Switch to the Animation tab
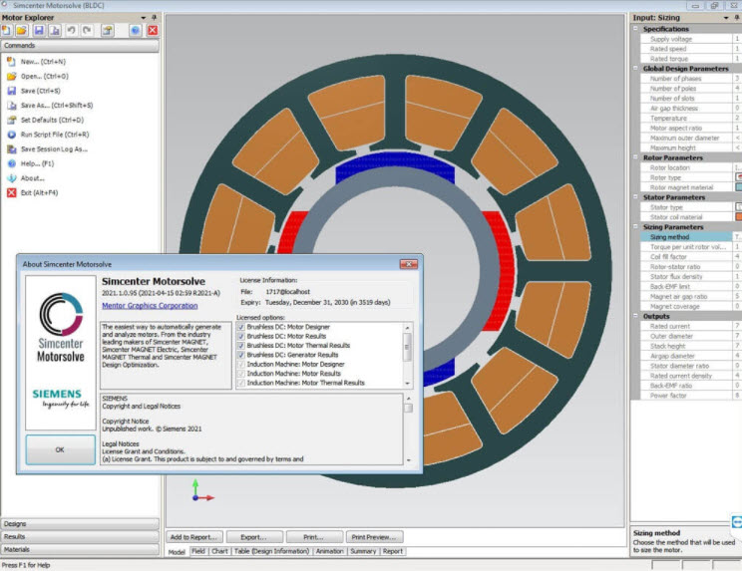The height and width of the screenshot is (571, 742). click(x=330, y=551)
